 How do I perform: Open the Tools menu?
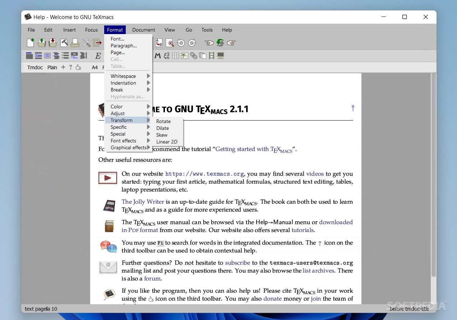click(x=207, y=30)
